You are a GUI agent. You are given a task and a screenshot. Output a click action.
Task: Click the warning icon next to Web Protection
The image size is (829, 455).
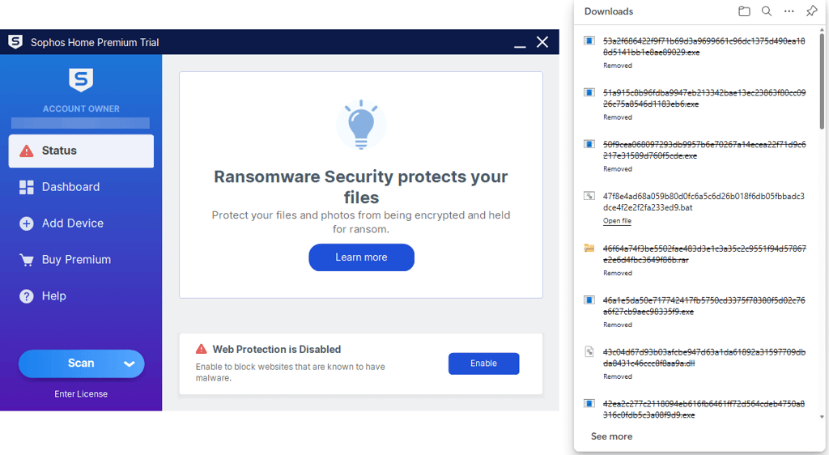202,349
